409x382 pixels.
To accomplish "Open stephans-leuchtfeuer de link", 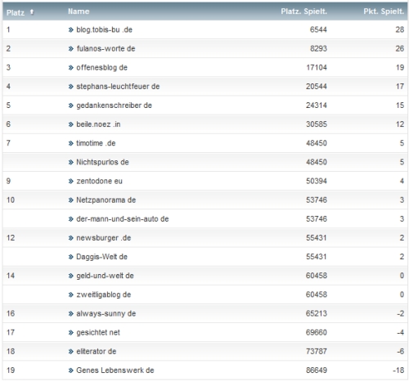I will tap(118, 87).
